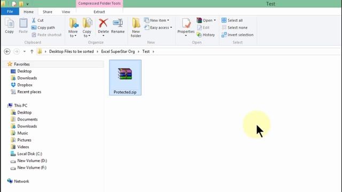The width and height of the screenshot is (342, 192).
Task: Click Select none
Action: (x=235, y=28)
